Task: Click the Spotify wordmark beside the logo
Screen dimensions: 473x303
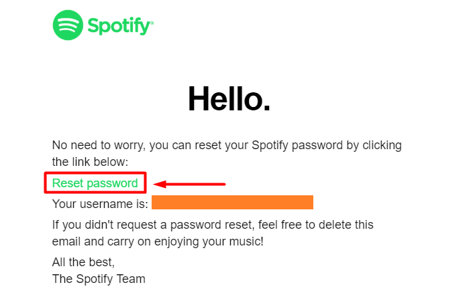Action: point(119,26)
